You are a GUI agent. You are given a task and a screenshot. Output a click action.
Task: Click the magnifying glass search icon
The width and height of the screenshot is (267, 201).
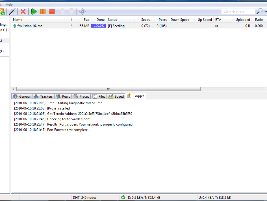click(259, 12)
